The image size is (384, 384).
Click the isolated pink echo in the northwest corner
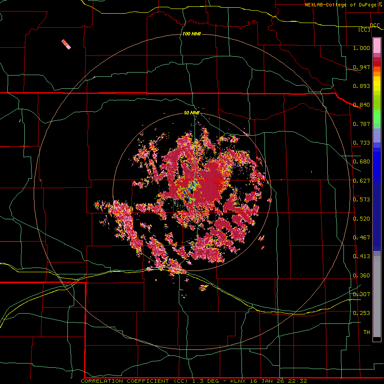(x=66, y=44)
